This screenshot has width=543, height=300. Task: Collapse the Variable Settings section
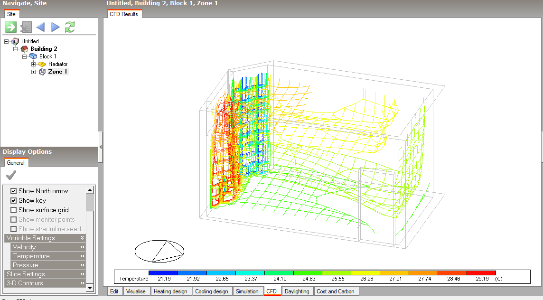45,238
